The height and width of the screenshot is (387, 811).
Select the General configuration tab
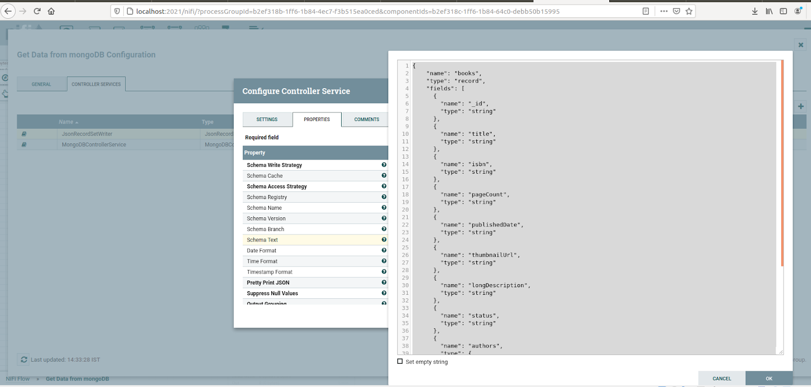tap(42, 84)
